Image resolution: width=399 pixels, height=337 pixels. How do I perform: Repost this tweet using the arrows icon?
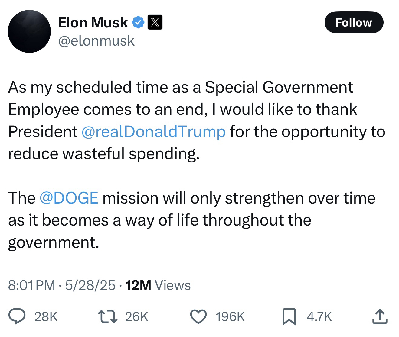[x=108, y=316]
